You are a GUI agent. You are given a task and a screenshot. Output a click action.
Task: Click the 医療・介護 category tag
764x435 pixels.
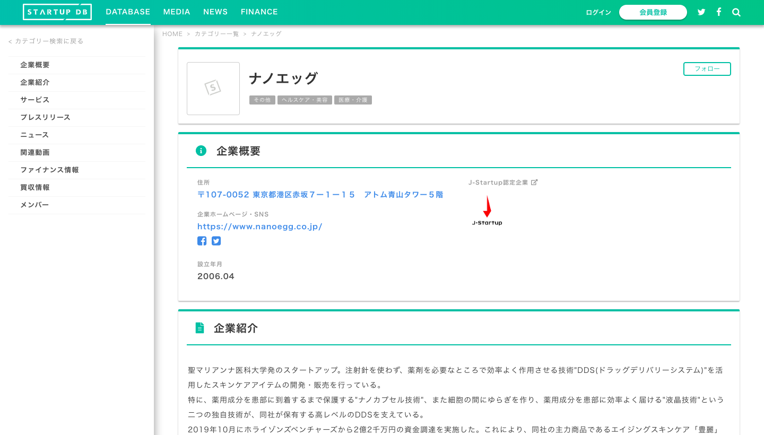tap(353, 100)
